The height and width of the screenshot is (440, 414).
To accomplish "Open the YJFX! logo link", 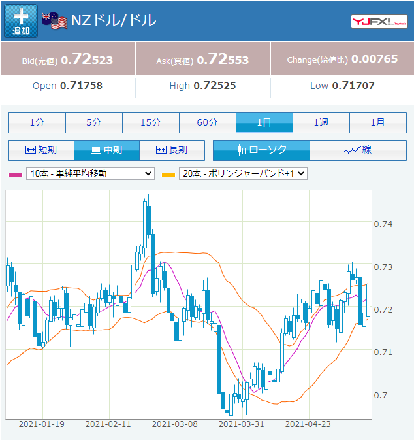I will click(x=379, y=22).
